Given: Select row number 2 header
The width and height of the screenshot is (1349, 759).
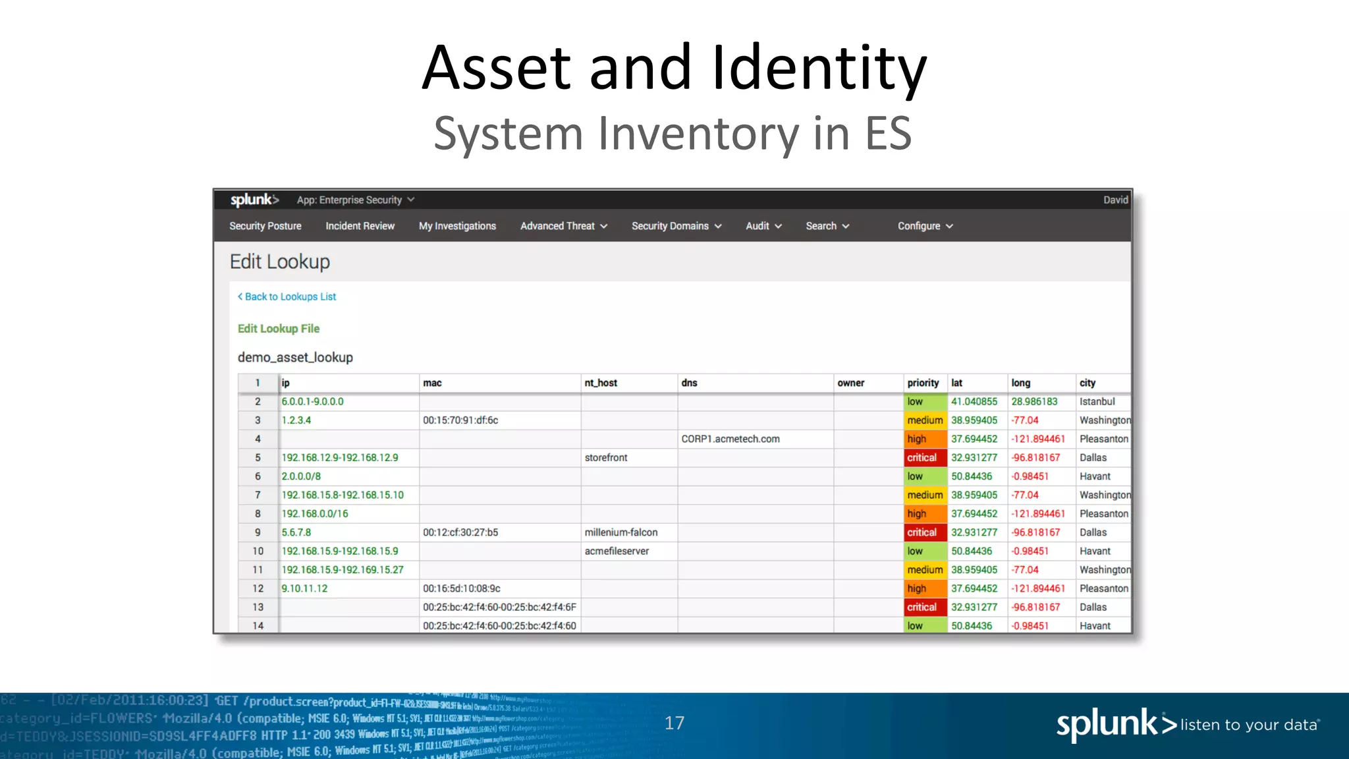Looking at the screenshot, I should (258, 402).
